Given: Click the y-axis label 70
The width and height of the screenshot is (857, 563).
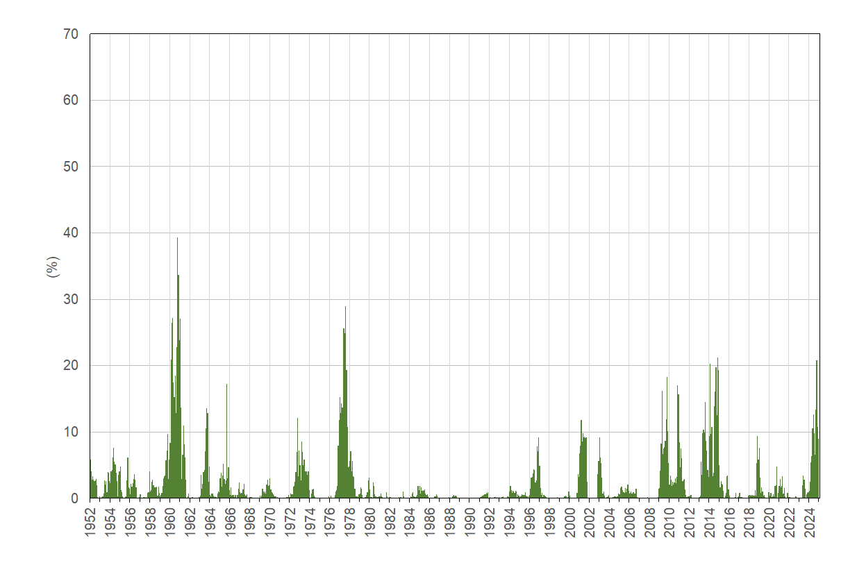Looking at the screenshot, I should coord(72,34).
